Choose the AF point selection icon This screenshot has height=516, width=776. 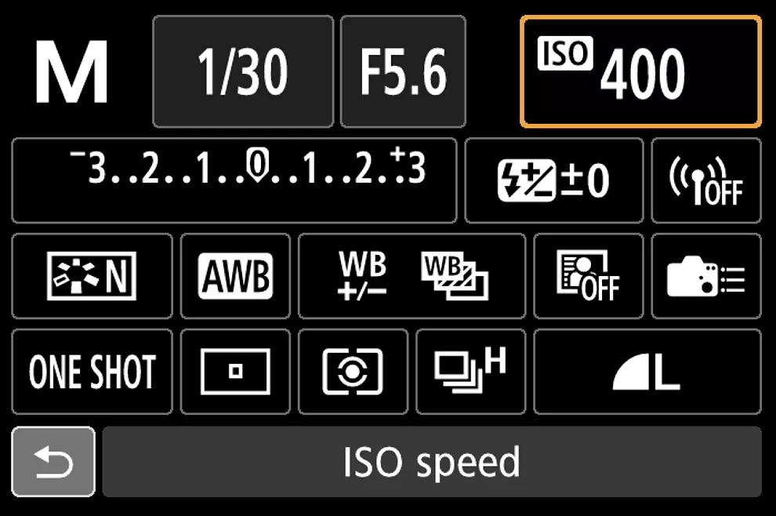pyautogui.click(x=236, y=372)
